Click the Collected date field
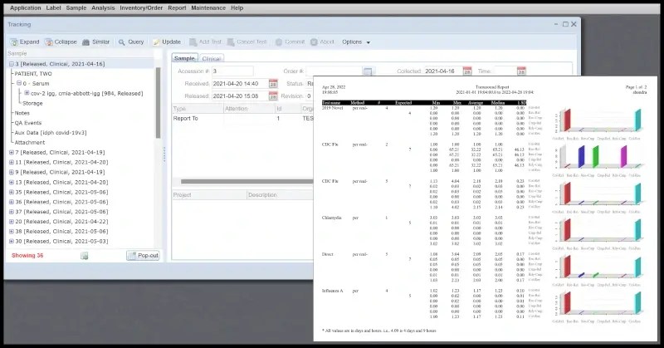Image resolution: width=664 pixels, height=348 pixels. tap(443, 71)
